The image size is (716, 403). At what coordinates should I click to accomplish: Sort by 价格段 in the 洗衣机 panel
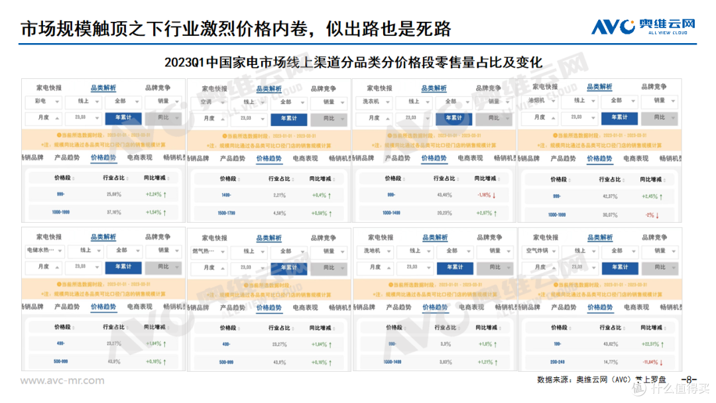pos(395,179)
